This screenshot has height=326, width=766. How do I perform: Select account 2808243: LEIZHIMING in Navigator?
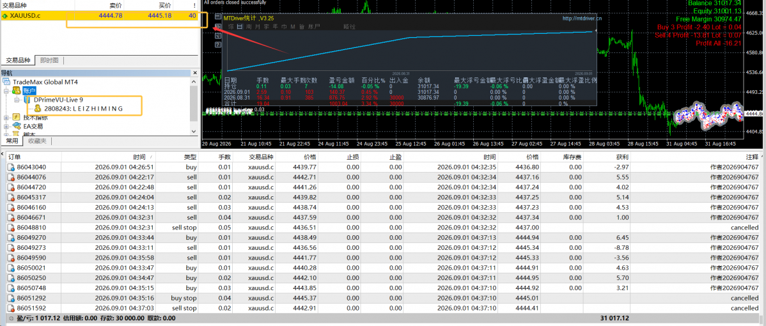click(83, 108)
